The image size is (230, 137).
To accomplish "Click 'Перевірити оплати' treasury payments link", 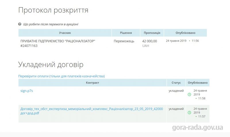I will [62, 76].
